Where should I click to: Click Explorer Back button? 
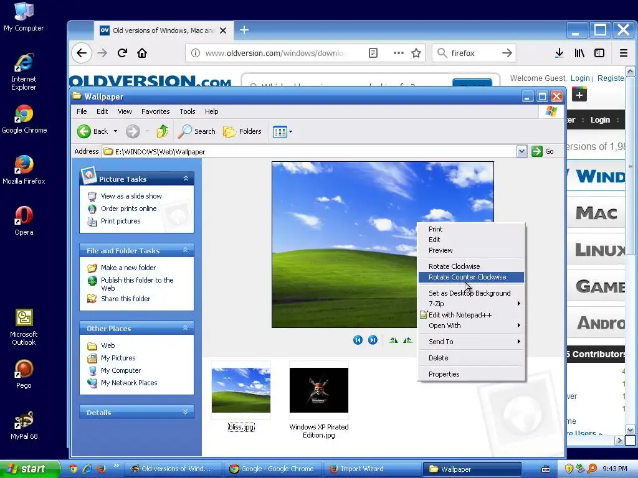[93, 131]
